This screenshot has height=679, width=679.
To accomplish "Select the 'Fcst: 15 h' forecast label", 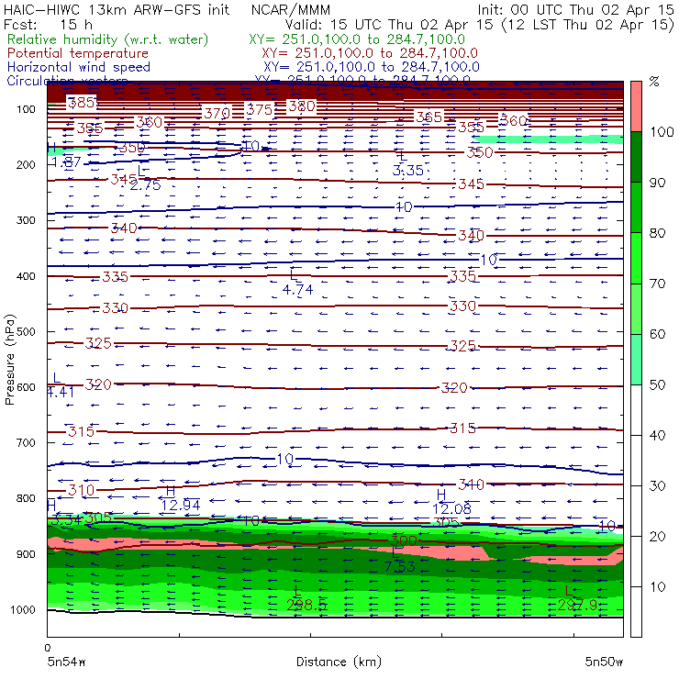I will 48,24.
